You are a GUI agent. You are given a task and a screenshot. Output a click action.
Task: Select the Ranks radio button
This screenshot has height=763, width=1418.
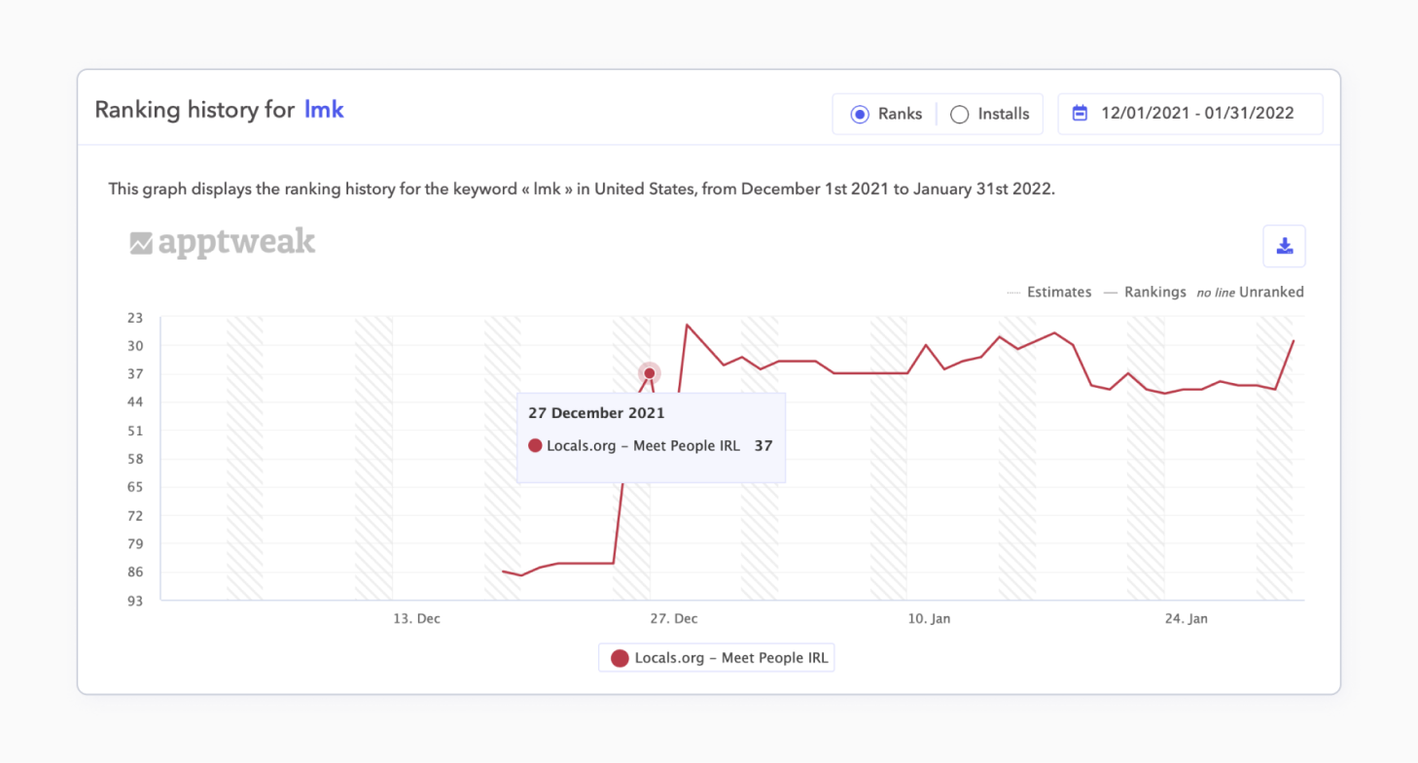[860, 114]
